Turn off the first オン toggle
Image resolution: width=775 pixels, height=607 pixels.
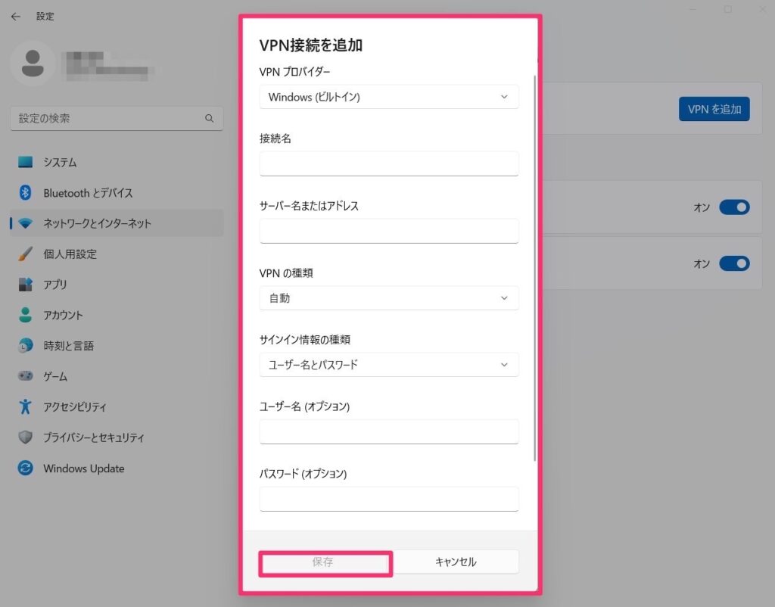(x=733, y=207)
